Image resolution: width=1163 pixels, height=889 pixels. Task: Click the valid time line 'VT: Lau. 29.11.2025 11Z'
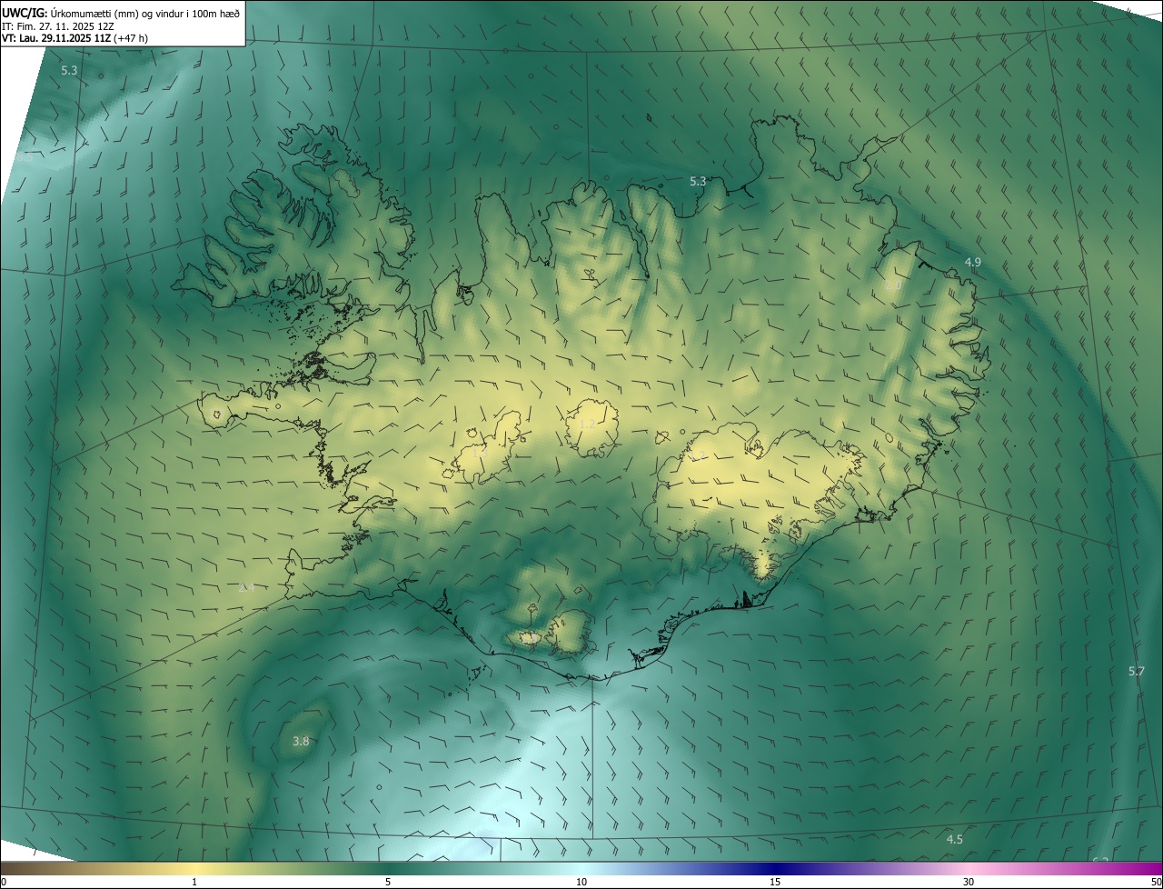56,39
